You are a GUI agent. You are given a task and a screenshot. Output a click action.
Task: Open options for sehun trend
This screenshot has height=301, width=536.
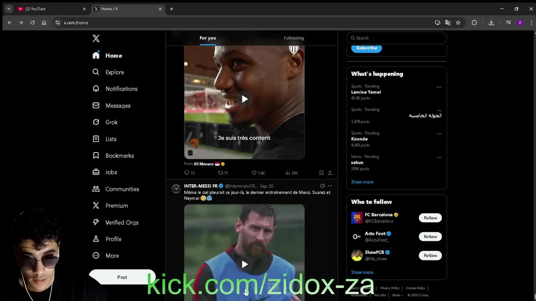[439, 157]
